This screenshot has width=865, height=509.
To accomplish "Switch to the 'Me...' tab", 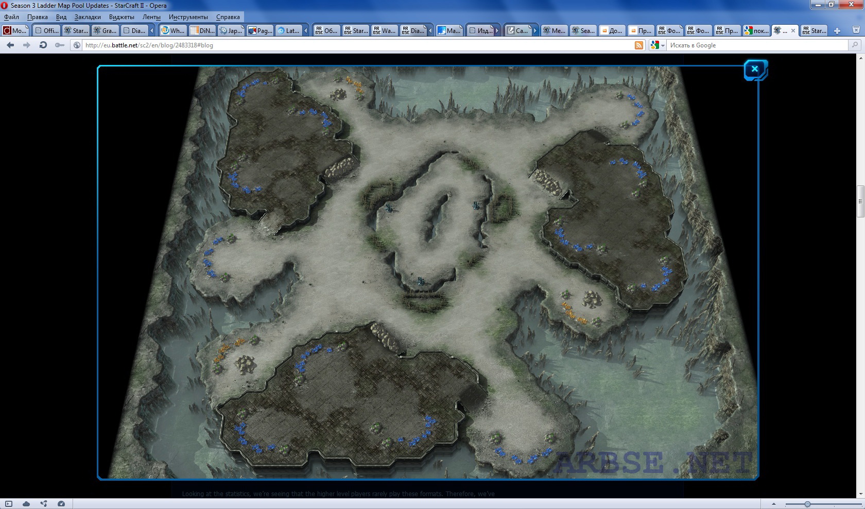I will coord(554,31).
